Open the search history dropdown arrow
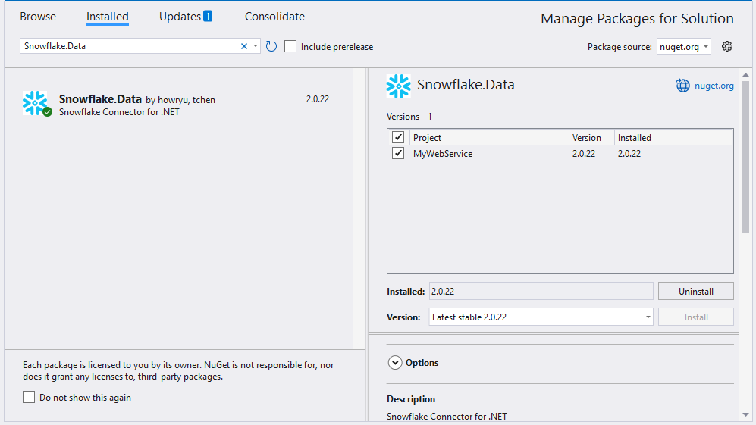This screenshot has height=425, width=756. tap(256, 46)
